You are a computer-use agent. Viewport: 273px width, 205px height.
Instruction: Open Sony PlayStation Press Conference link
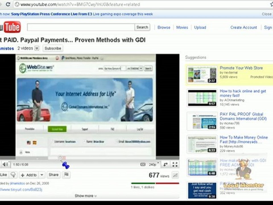click(x=51, y=14)
